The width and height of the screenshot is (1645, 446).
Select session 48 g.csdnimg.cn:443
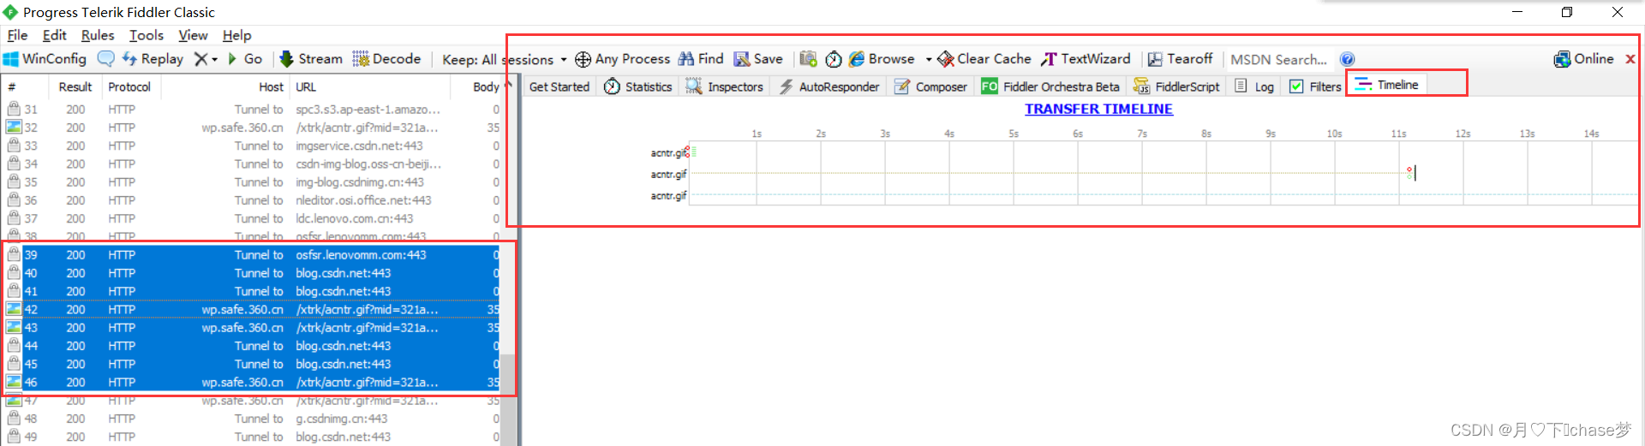coord(253,419)
